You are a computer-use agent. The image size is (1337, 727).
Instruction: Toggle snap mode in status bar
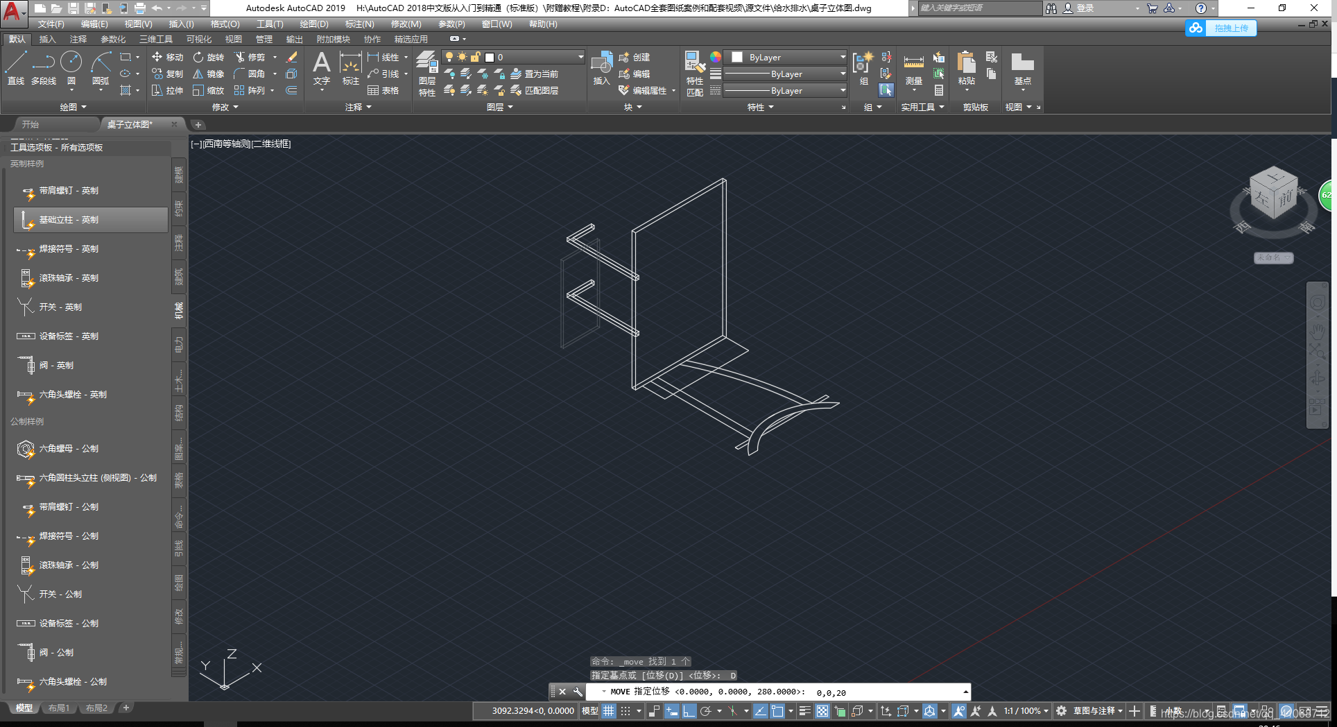click(626, 711)
